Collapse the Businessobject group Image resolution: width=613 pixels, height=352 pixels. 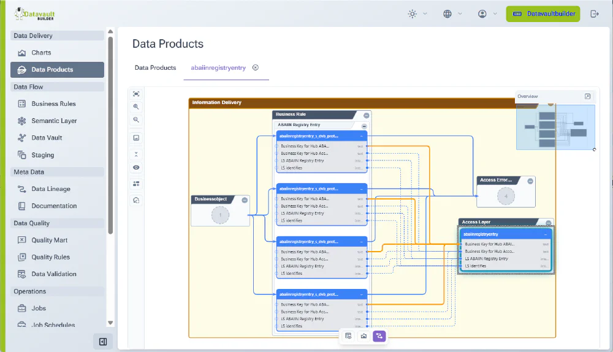pos(245,200)
